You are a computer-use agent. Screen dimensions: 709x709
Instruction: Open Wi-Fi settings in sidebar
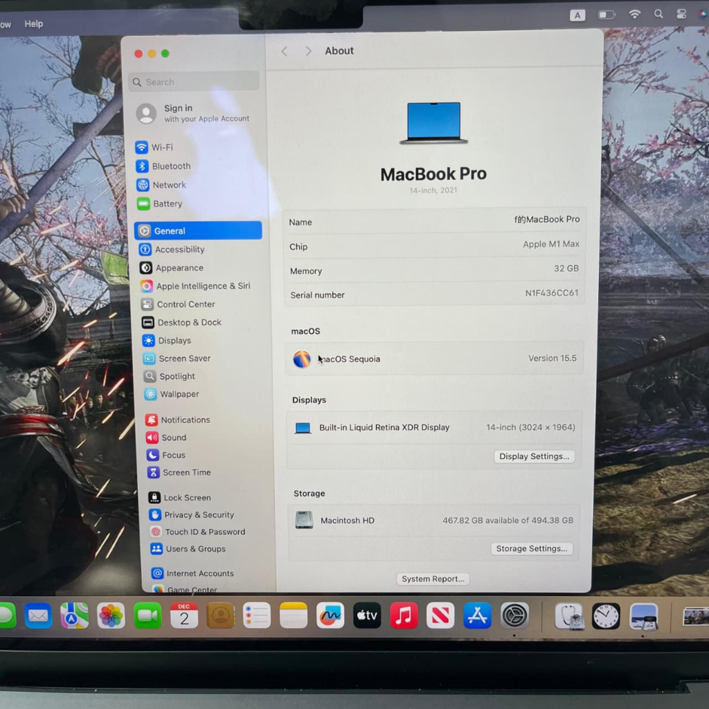click(x=162, y=147)
